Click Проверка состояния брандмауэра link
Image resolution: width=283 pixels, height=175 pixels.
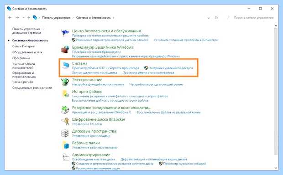point(96,52)
